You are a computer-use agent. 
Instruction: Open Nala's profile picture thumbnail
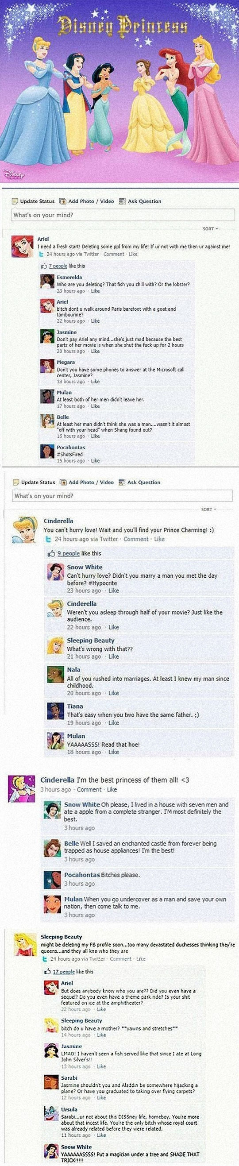(56, 675)
